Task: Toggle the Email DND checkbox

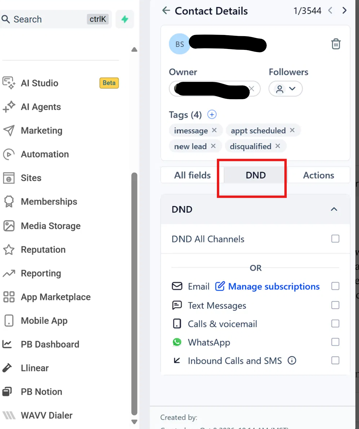Action: [x=335, y=286]
